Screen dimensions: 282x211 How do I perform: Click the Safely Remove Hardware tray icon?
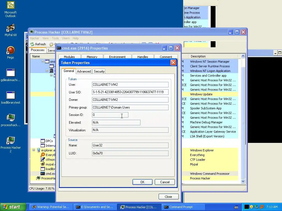pos(256,207)
